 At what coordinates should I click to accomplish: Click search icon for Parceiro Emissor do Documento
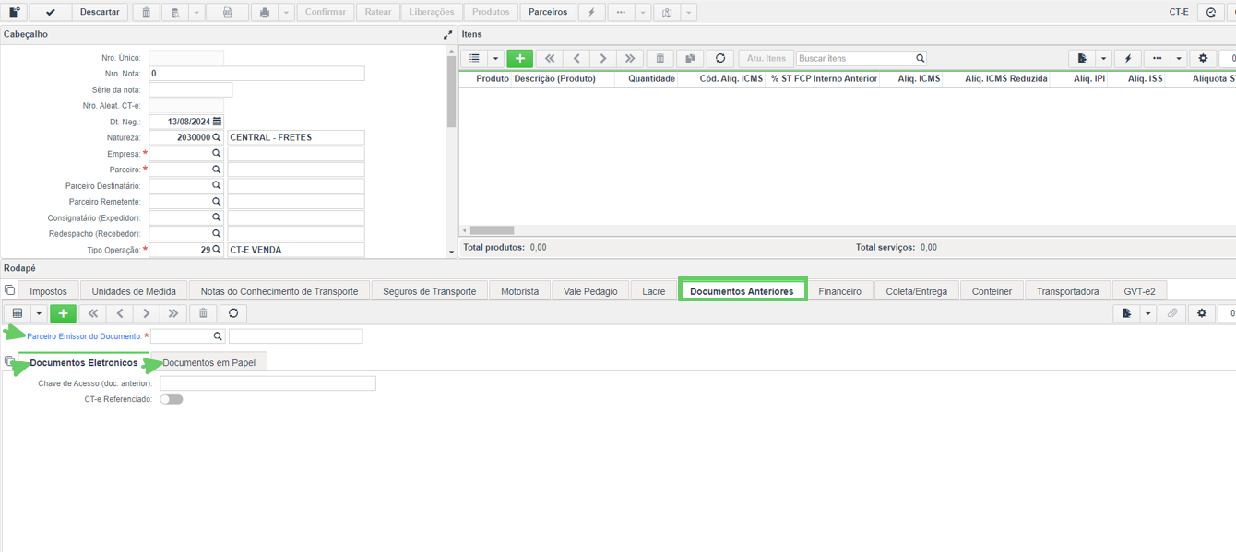pyautogui.click(x=218, y=336)
